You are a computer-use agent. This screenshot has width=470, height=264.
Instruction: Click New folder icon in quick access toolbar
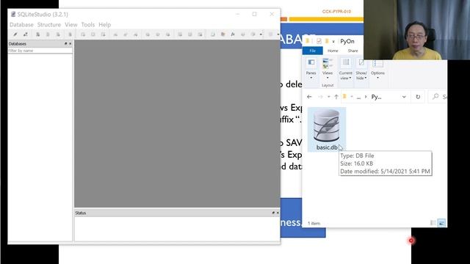pos(327,41)
